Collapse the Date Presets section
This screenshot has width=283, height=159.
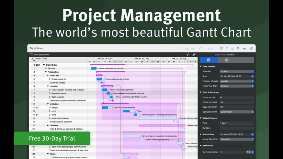click(200, 67)
